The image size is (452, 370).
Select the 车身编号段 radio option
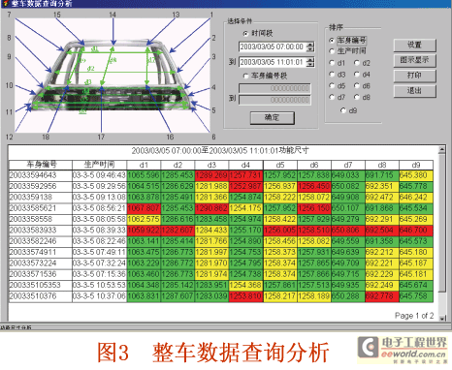click(x=245, y=76)
